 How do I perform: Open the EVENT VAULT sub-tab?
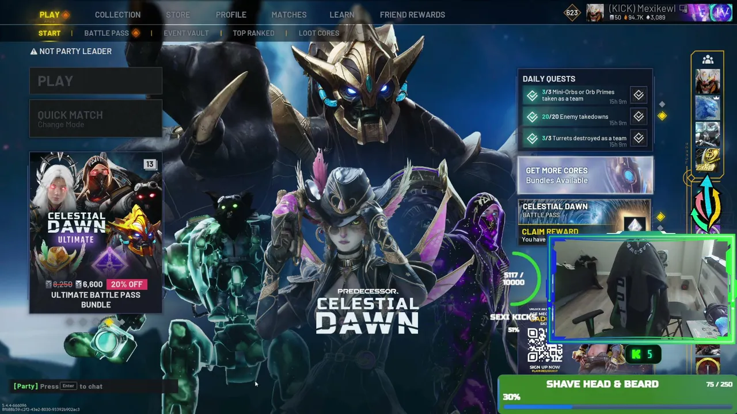tap(186, 33)
